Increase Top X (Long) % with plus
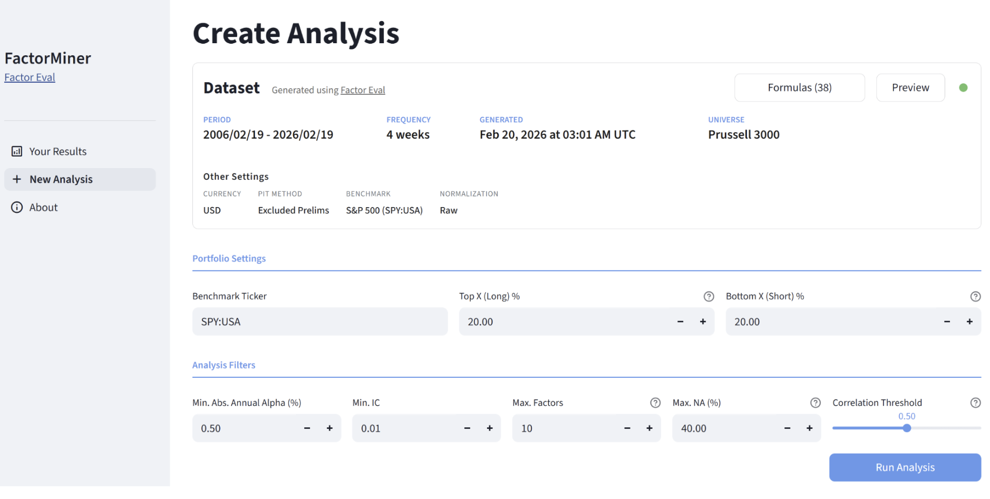 coord(703,322)
